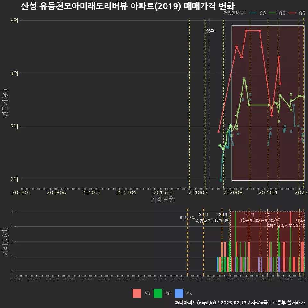Screen dimensions: 308x308
Task: Click the 2억 label on the price axis
Action: [14, 179]
